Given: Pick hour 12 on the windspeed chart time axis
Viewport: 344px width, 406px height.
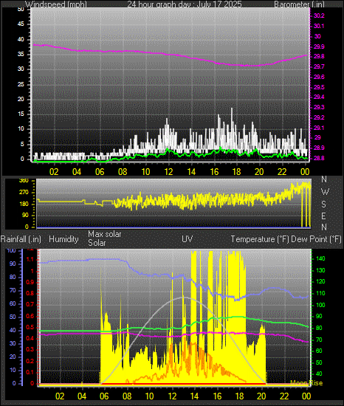Looking at the screenshot, I should pos(168,172).
